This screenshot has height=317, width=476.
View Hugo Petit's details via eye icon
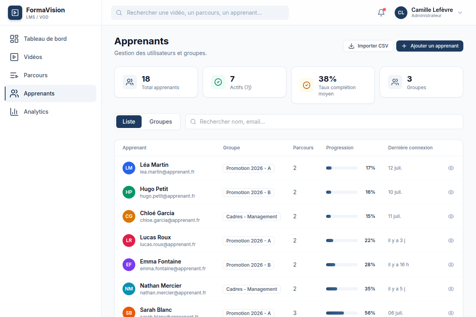click(451, 192)
